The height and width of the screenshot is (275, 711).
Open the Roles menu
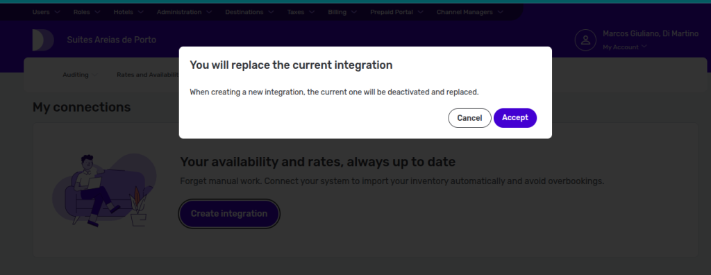tap(86, 12)
